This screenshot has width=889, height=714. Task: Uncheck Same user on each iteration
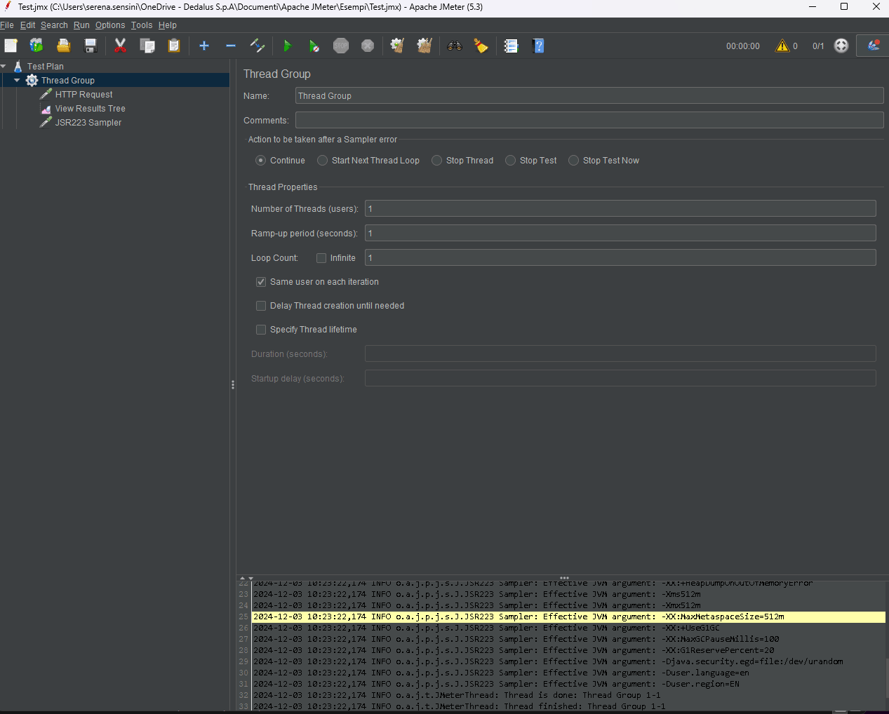261,282
